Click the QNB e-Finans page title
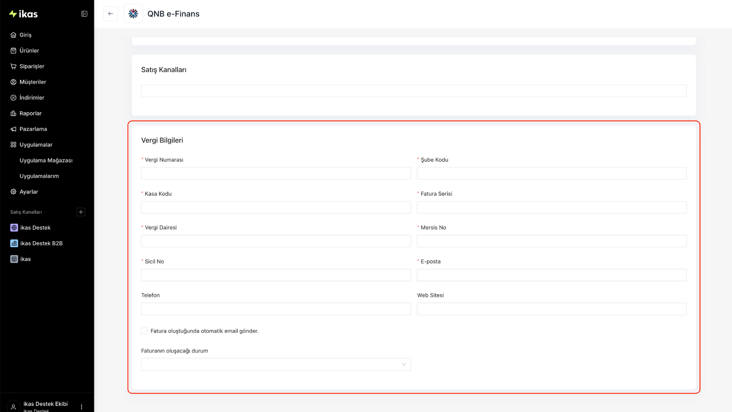This screenshot has width=732, height=412. pyautogui.click(x=173, y=14)
